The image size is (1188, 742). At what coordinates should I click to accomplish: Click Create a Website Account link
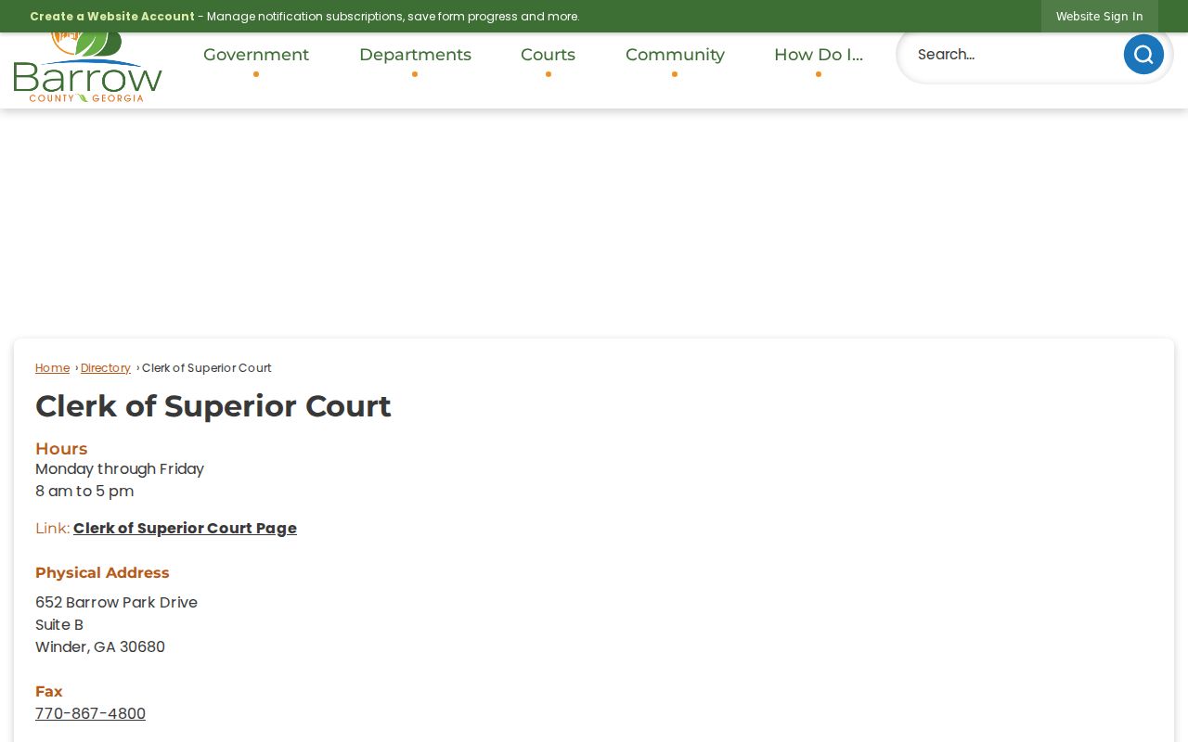pyautogui.click(x=112, y=17)
